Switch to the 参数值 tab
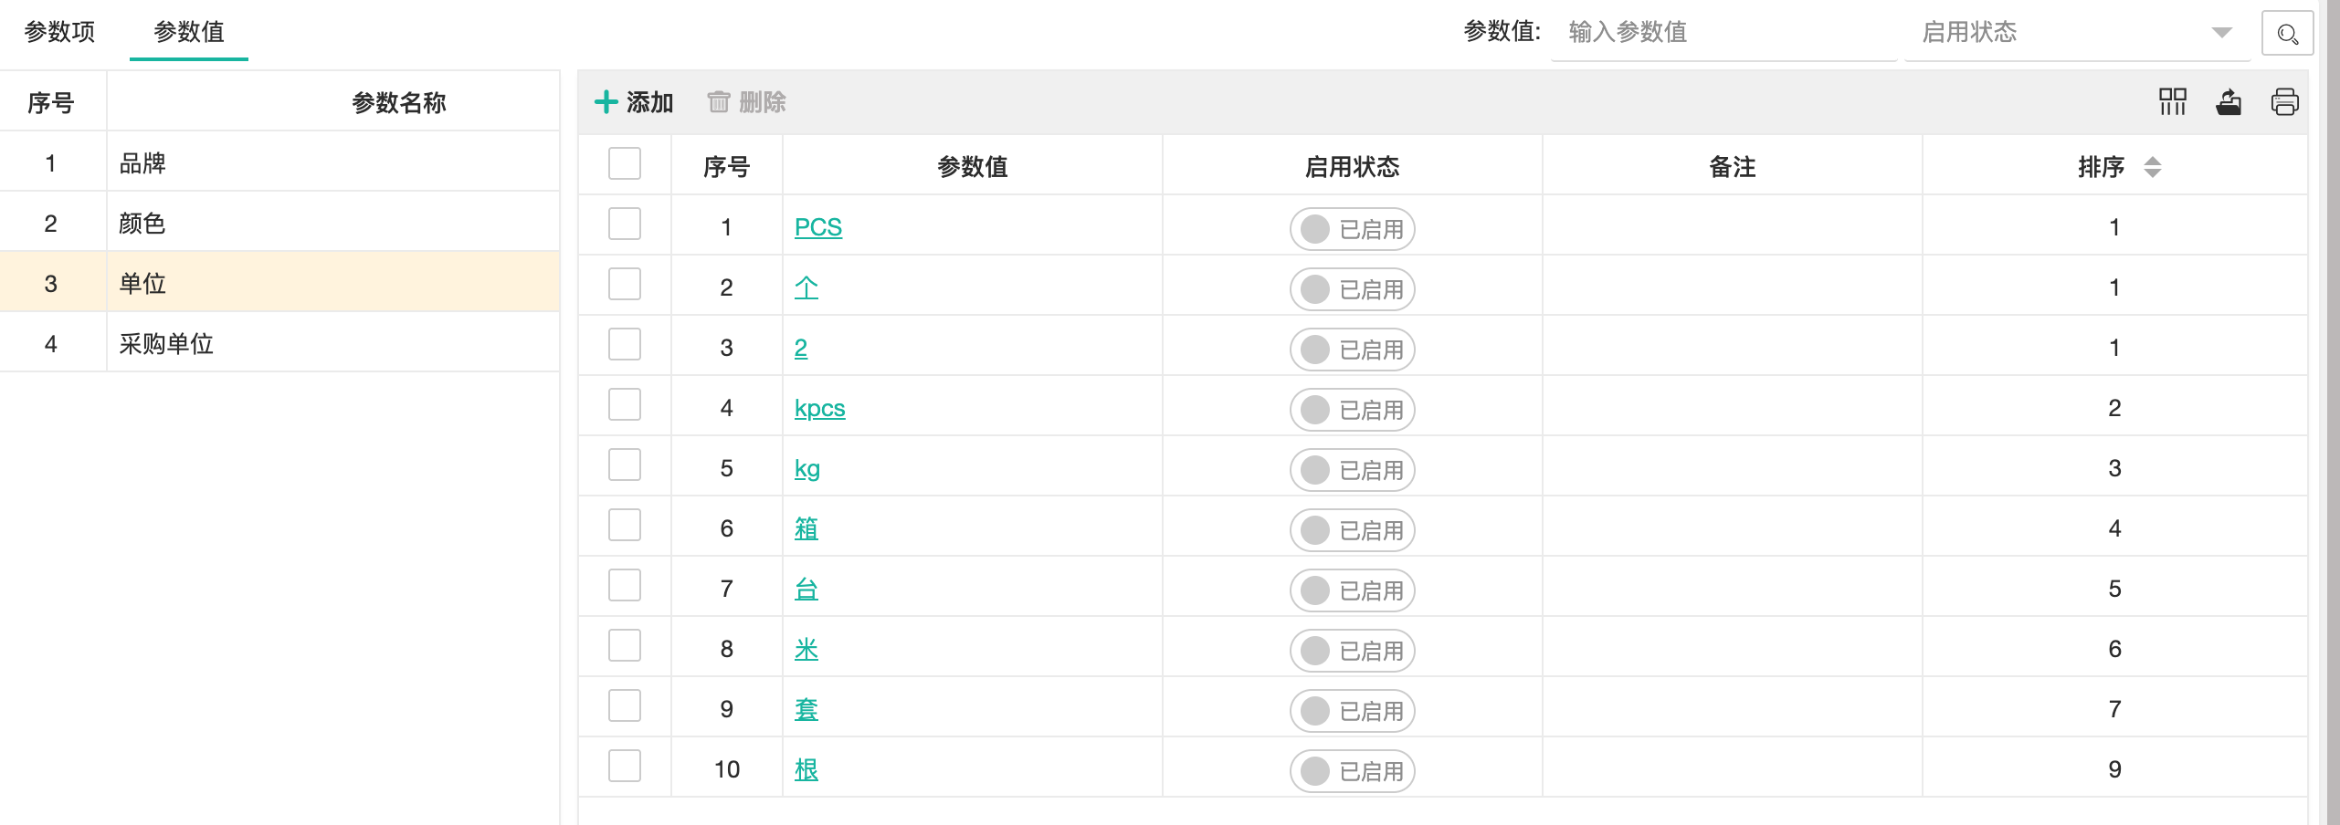The image size is (2340, 825). pos(189,32)
